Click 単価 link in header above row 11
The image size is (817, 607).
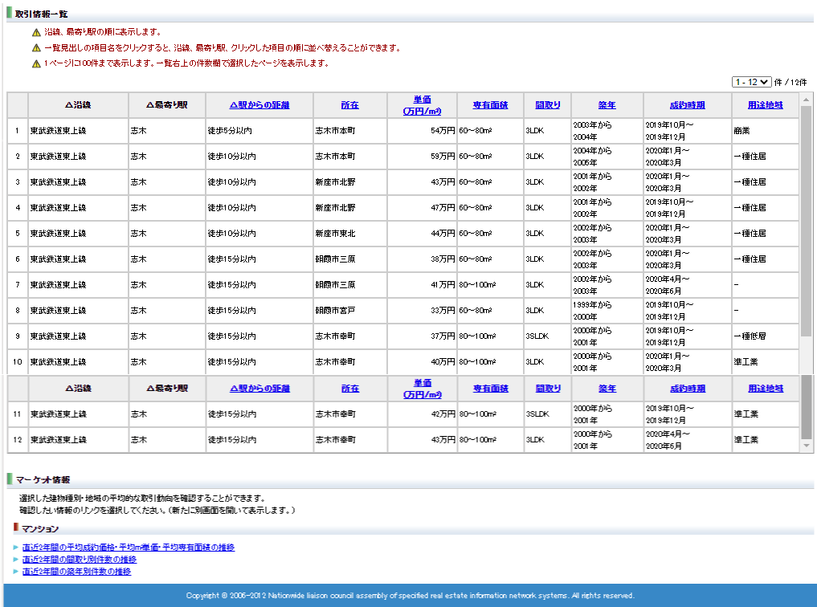(423, 389)
